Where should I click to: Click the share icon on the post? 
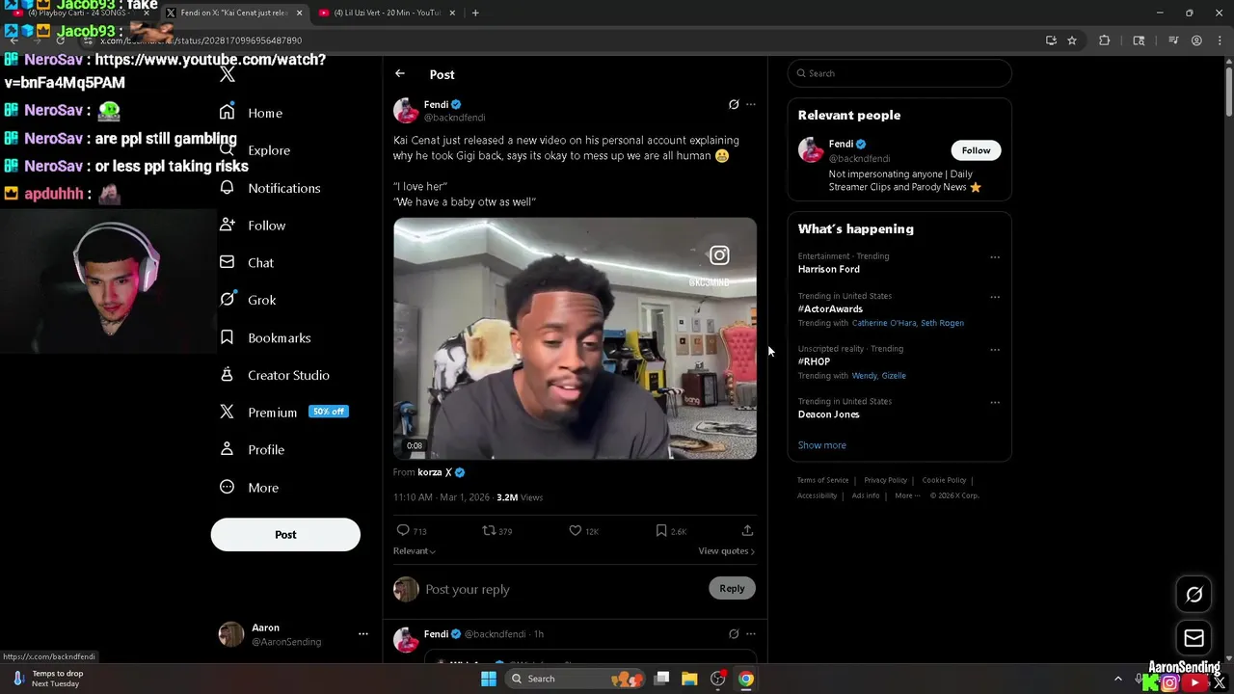747,531
